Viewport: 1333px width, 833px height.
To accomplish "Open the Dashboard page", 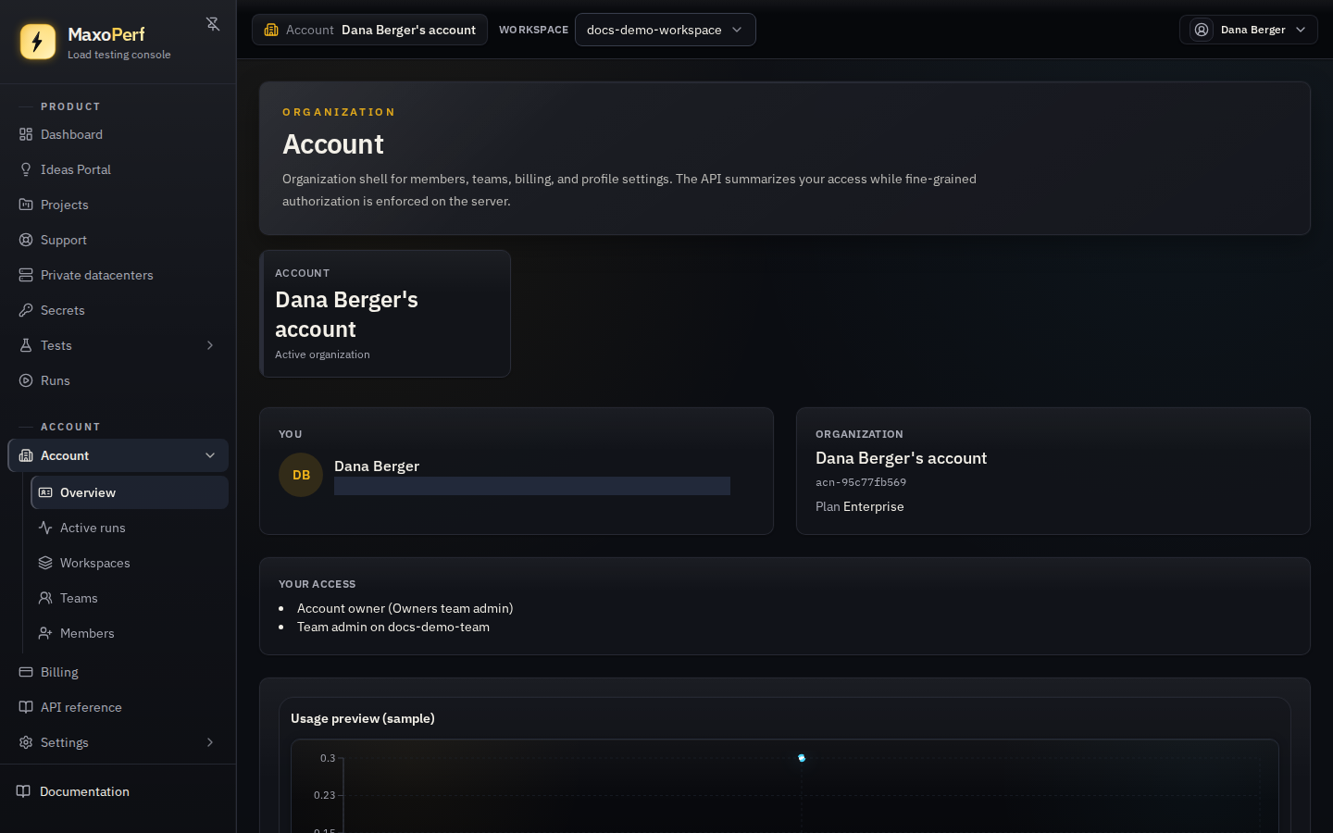I will (118, 134).
